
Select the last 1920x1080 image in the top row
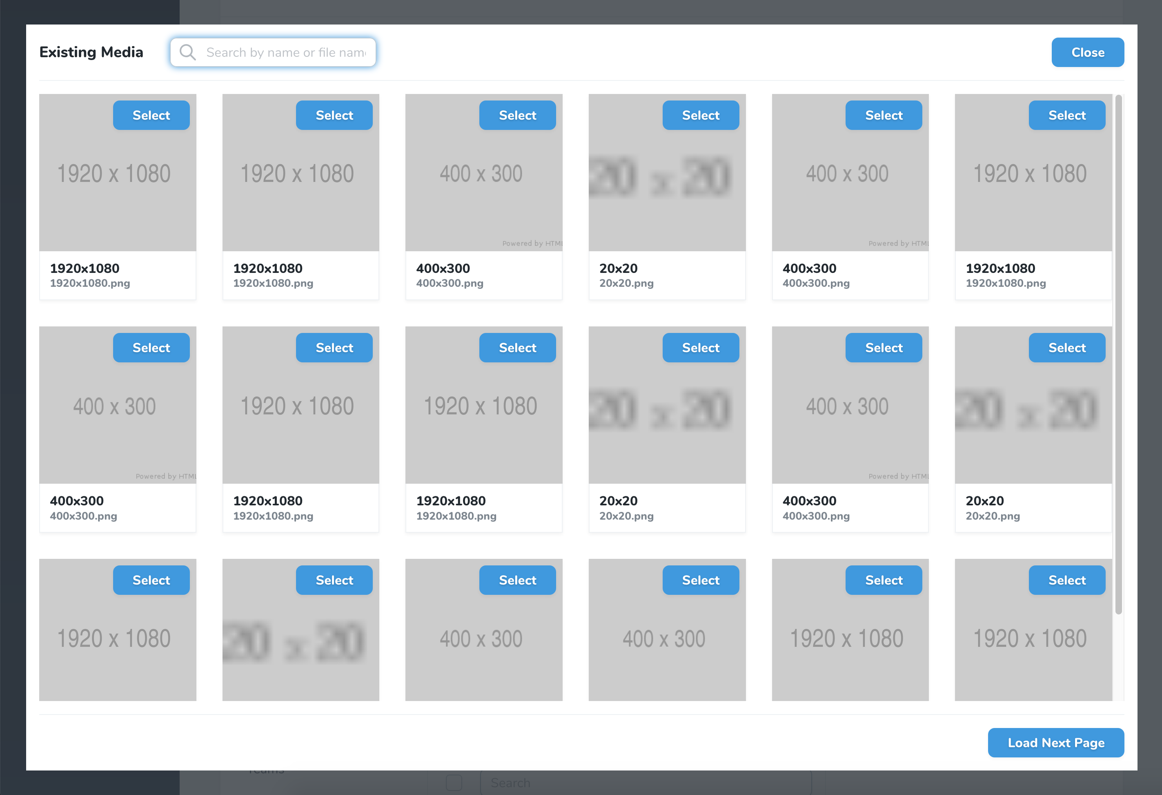[1066, 115]
